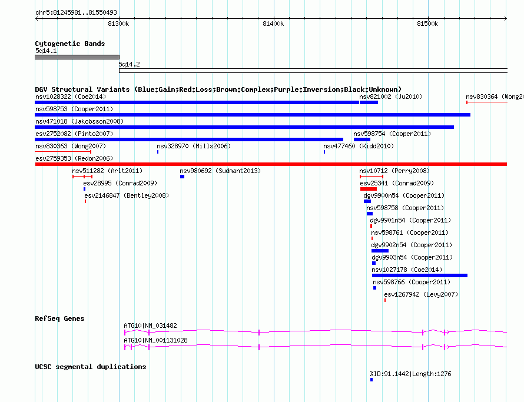Select the nsv471018 blue gain bar
The height and width of the screenshot is (402, 524).
click(244, 127)
